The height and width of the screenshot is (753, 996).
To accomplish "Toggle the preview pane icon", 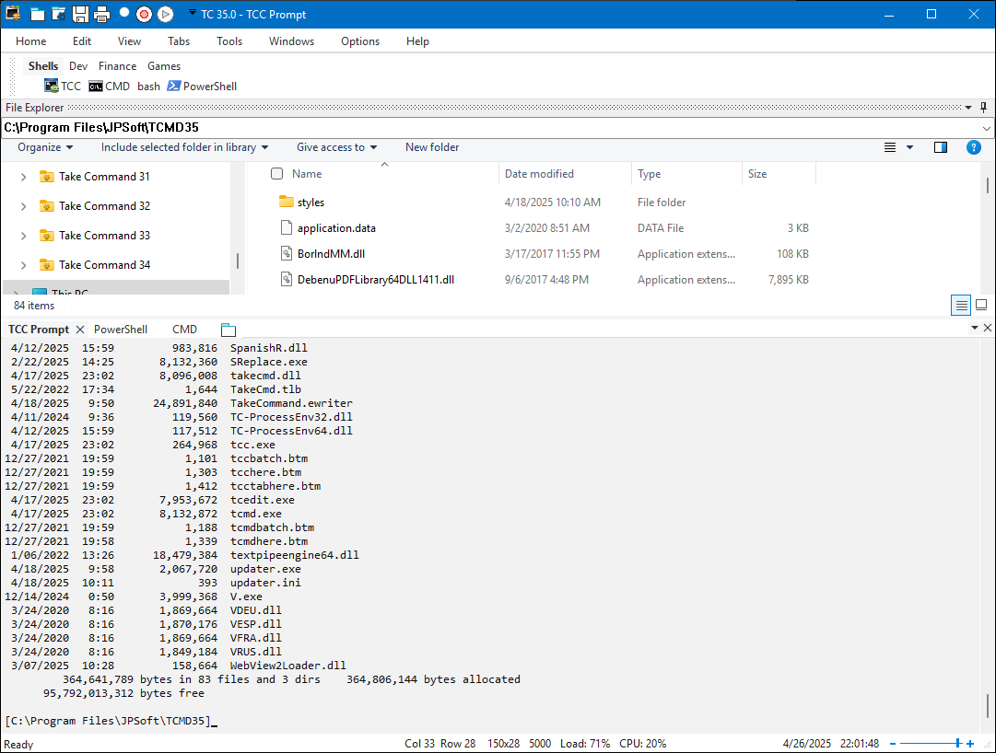I will coord(941,147).
